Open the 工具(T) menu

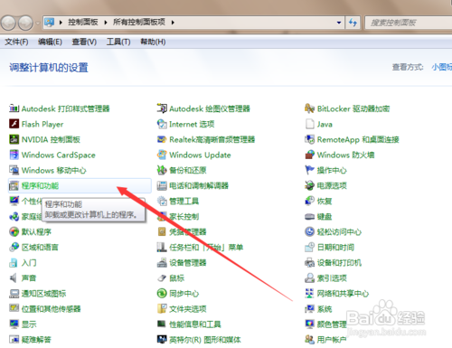(x=118, y=42)
